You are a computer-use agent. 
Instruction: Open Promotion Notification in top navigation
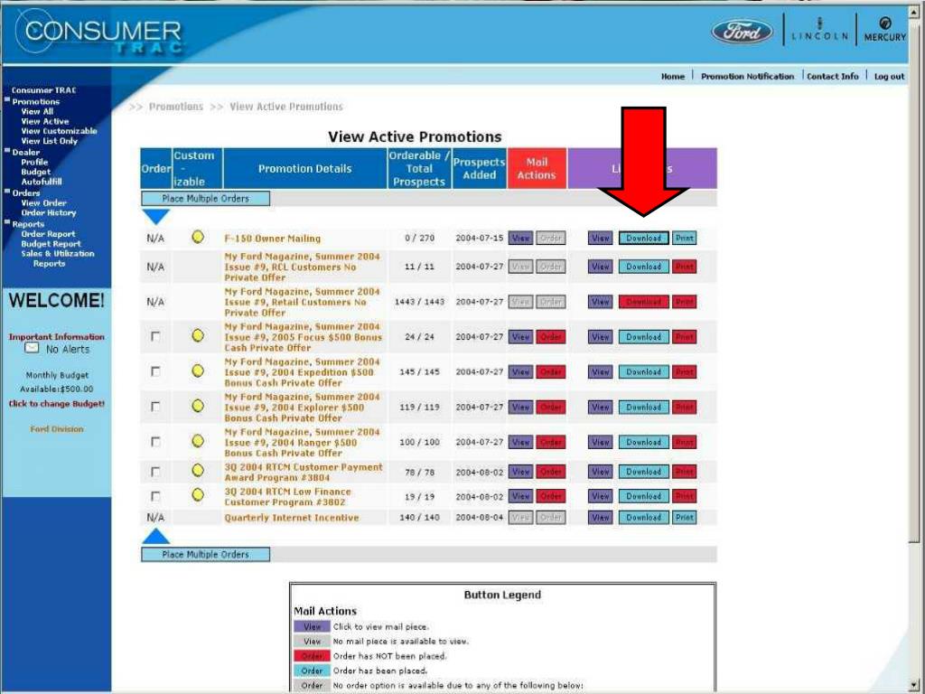(747, 77)
